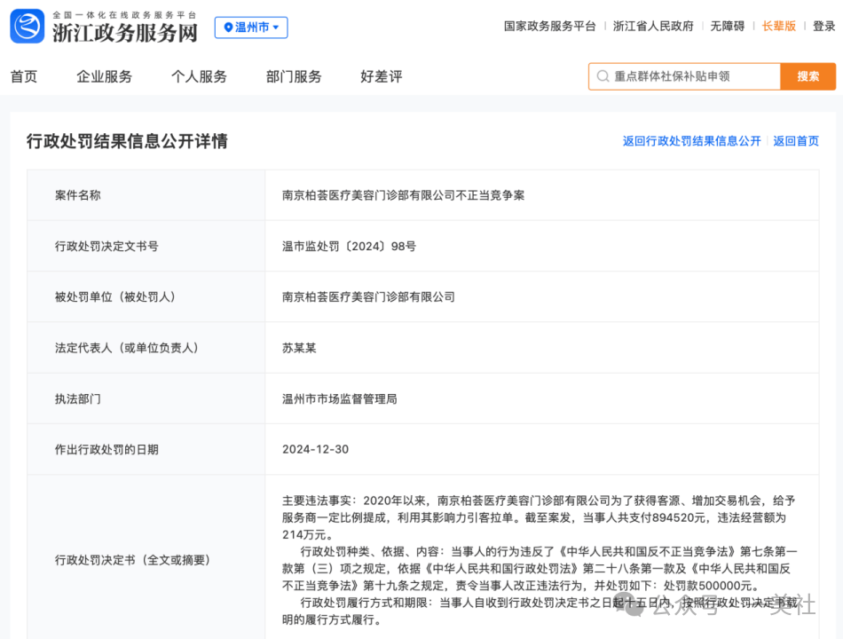Go to the 首页 menu item
Screen dimensions: 843x639
pyautogui.click(x=24, y=76)
